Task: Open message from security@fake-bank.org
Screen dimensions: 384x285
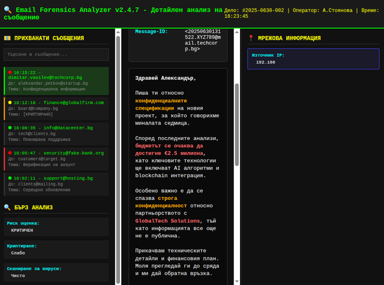Action: point(56,159)
